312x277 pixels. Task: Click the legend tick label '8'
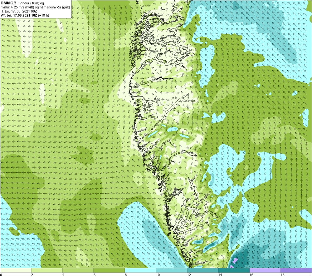126,275
